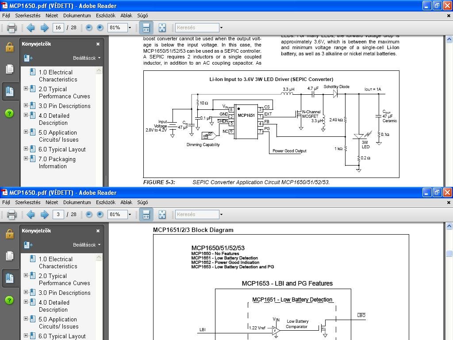453x340 pixels.
Task: Open zoom percentage dropdown in bottom window
Action: 130,215
